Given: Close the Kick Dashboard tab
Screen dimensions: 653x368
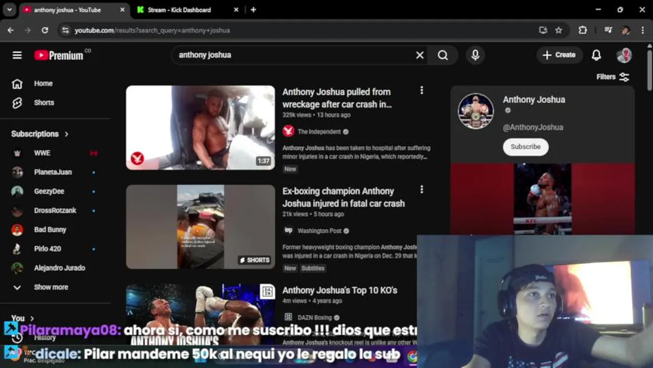Looking at the screenshot, I should (236, 10).
